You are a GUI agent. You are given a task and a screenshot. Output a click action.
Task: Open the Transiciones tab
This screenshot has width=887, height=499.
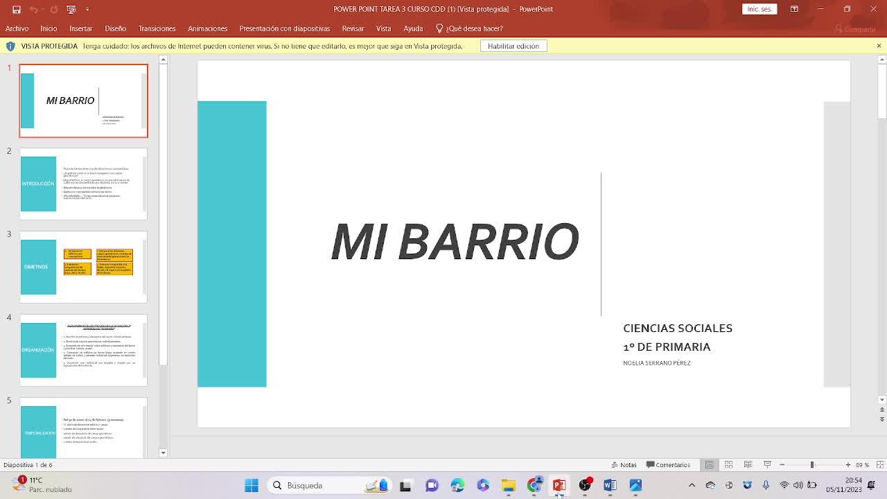[x=157, y=28]
